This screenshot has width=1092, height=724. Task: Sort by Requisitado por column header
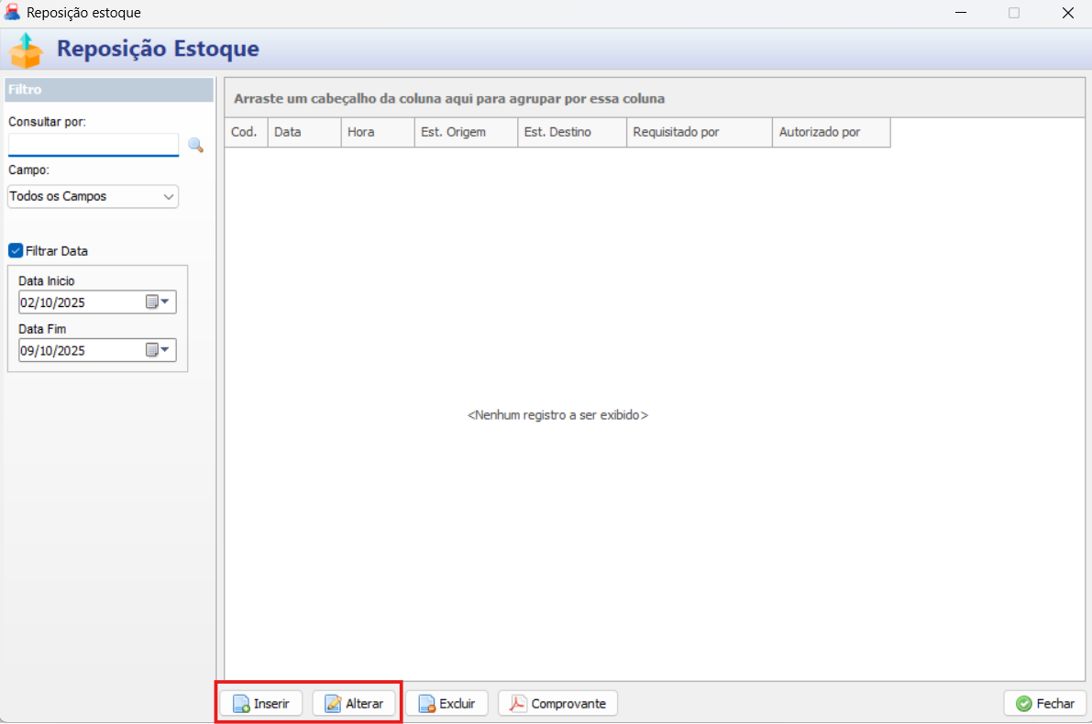click(x=699, y=132)
